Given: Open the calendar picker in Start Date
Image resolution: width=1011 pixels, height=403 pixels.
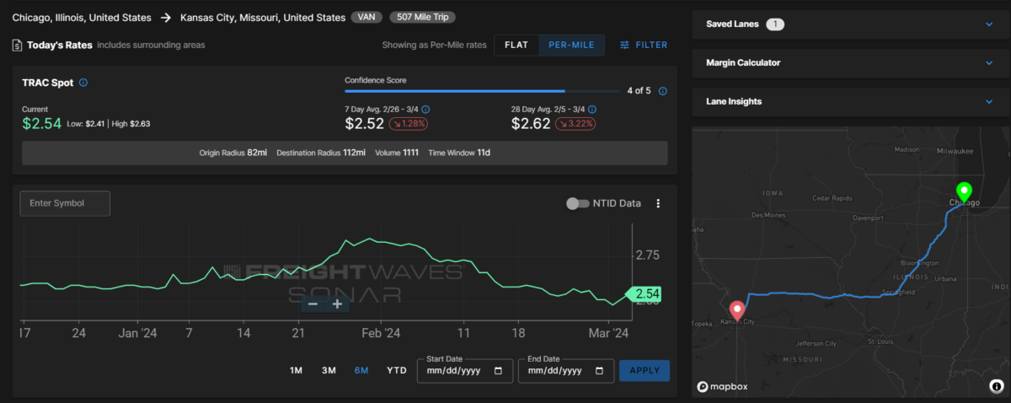Looking at the screenshot, I should pyautogui.click(x=499, y=371).
